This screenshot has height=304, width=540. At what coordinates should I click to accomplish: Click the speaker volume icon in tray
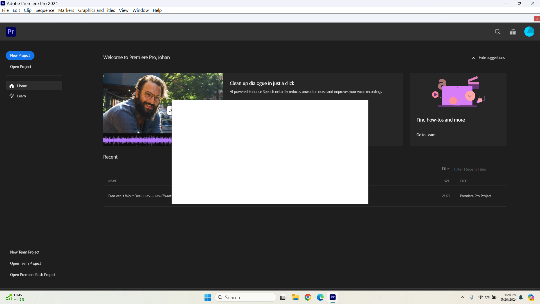coord(487,297)
